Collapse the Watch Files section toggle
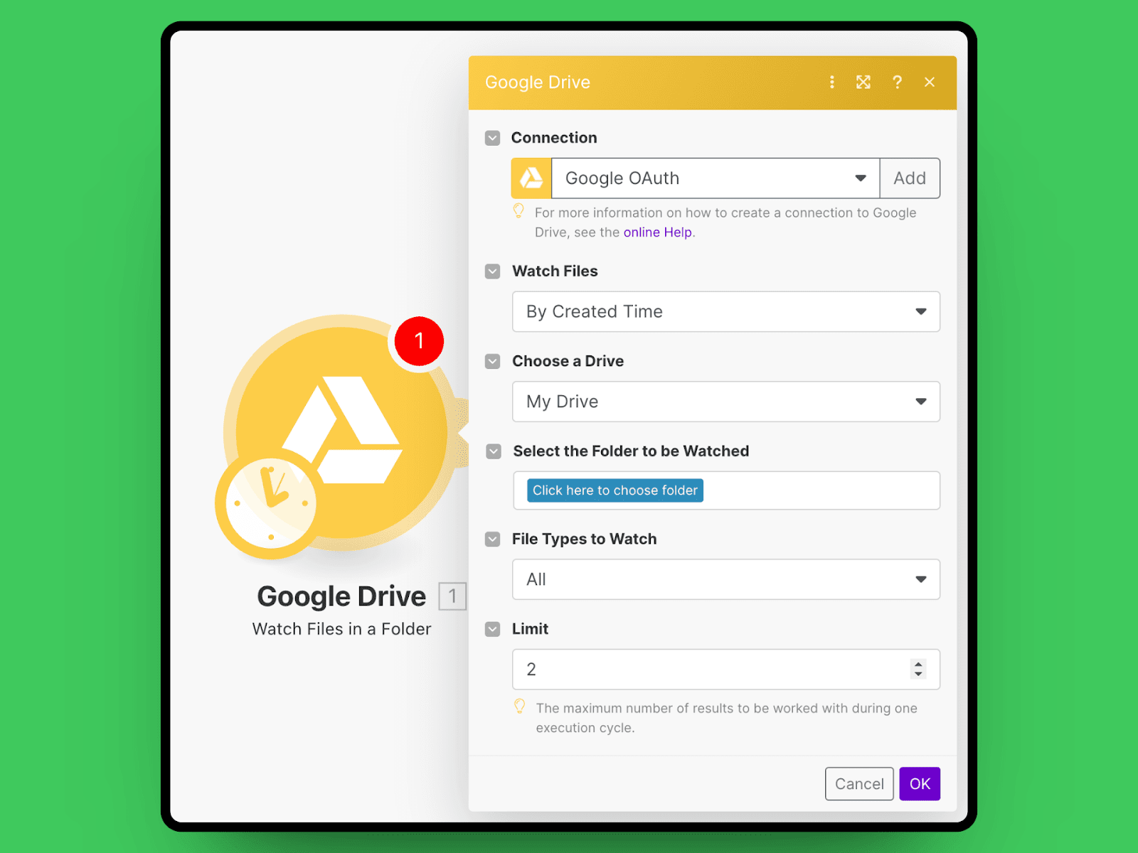 [492, 272]
